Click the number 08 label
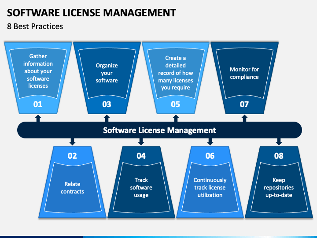 point(279,156)
